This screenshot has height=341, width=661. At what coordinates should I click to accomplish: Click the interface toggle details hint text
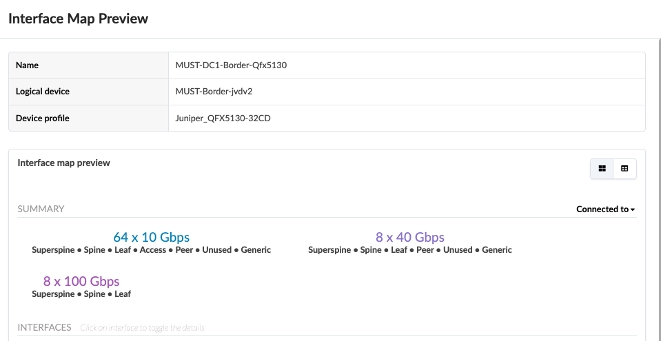pyautogui.click(x=142, y=328)
